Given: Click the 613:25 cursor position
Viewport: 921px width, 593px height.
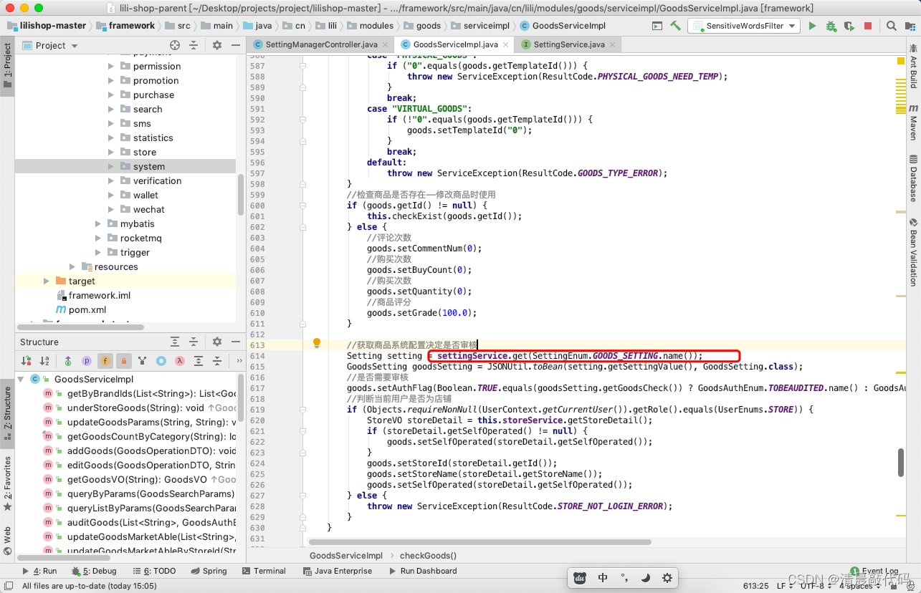Looking at the screenshot, I should pos(756,586).
